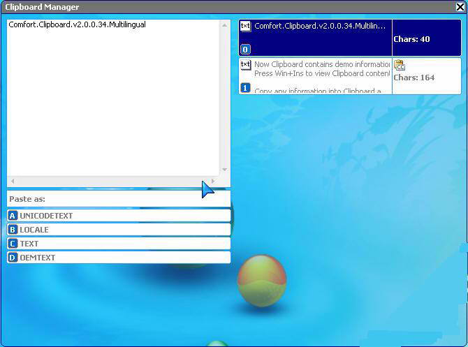Click inside the clipboard text preview box
Viewport: 468px width, 347px height.
pyautogui.click(x=113, y=98)
